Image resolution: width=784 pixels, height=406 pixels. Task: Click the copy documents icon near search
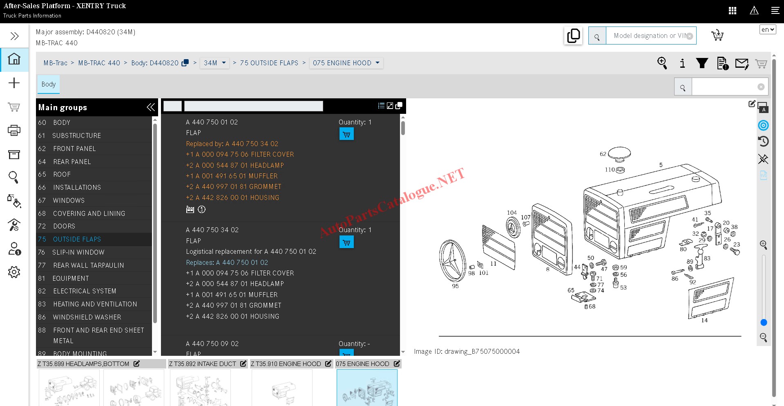click(x=573, y=36)
